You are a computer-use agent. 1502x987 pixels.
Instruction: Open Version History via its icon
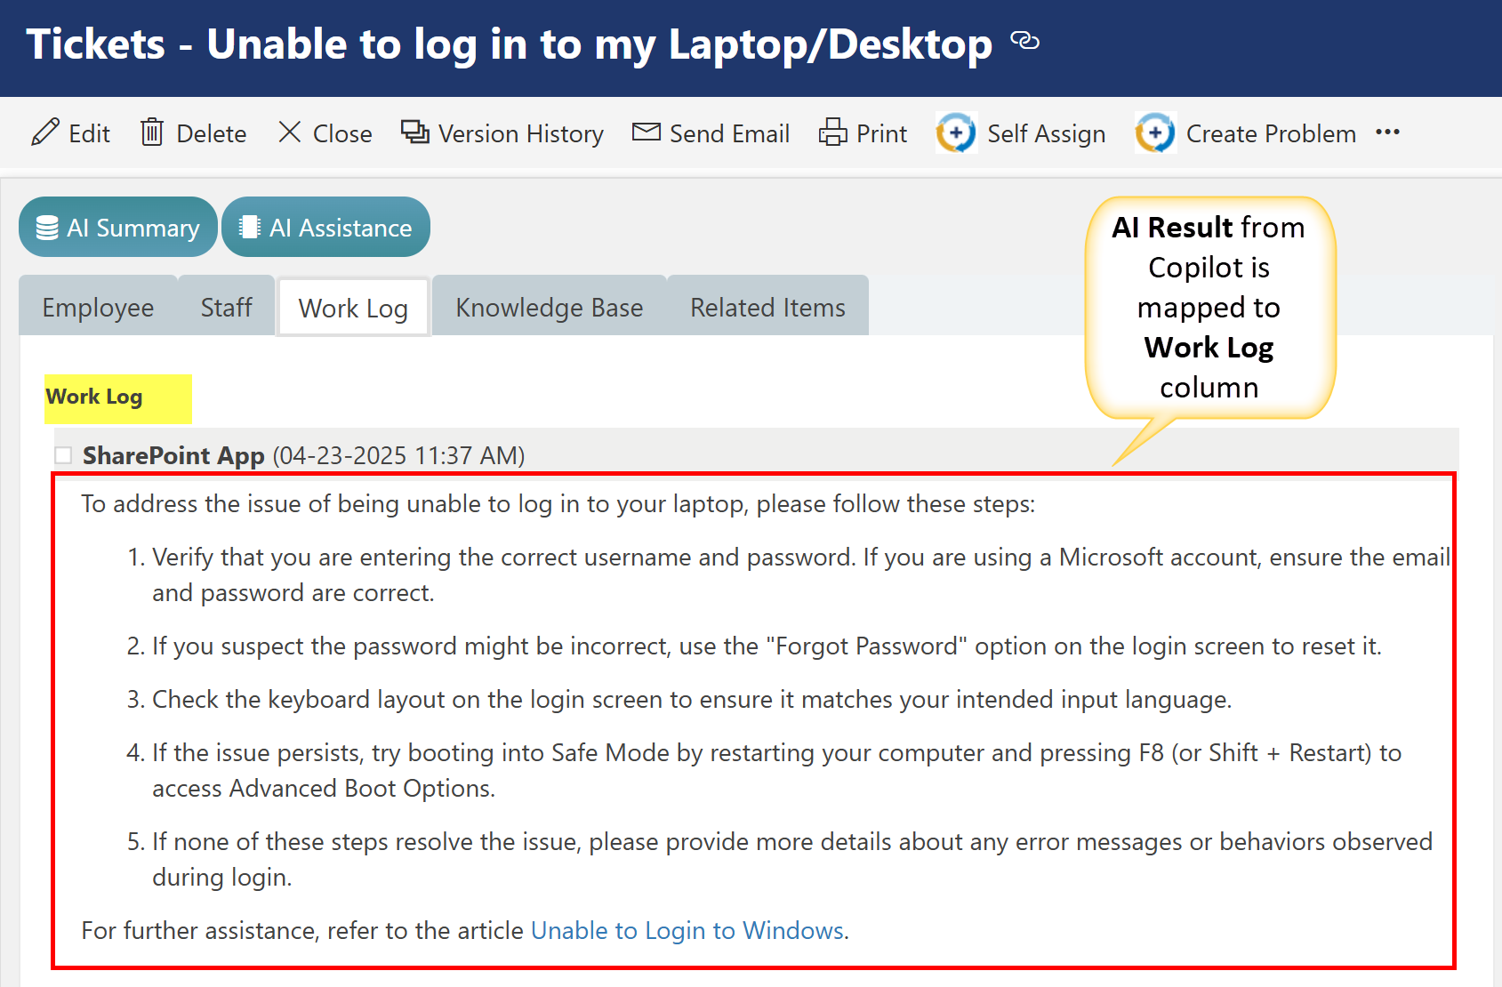pos(415,132)
